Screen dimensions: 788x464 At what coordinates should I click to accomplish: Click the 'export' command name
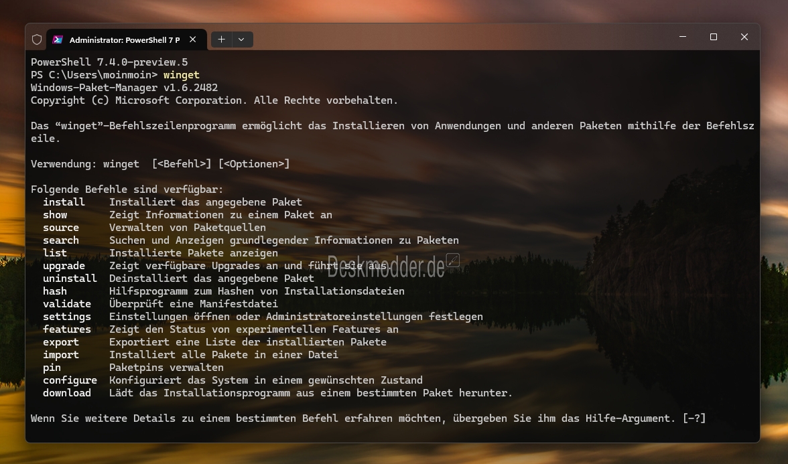61,342
